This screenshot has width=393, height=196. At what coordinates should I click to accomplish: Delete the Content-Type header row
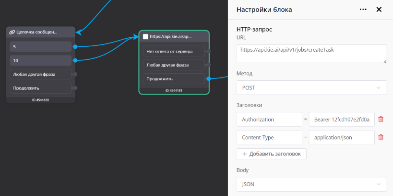click(381, 137)
